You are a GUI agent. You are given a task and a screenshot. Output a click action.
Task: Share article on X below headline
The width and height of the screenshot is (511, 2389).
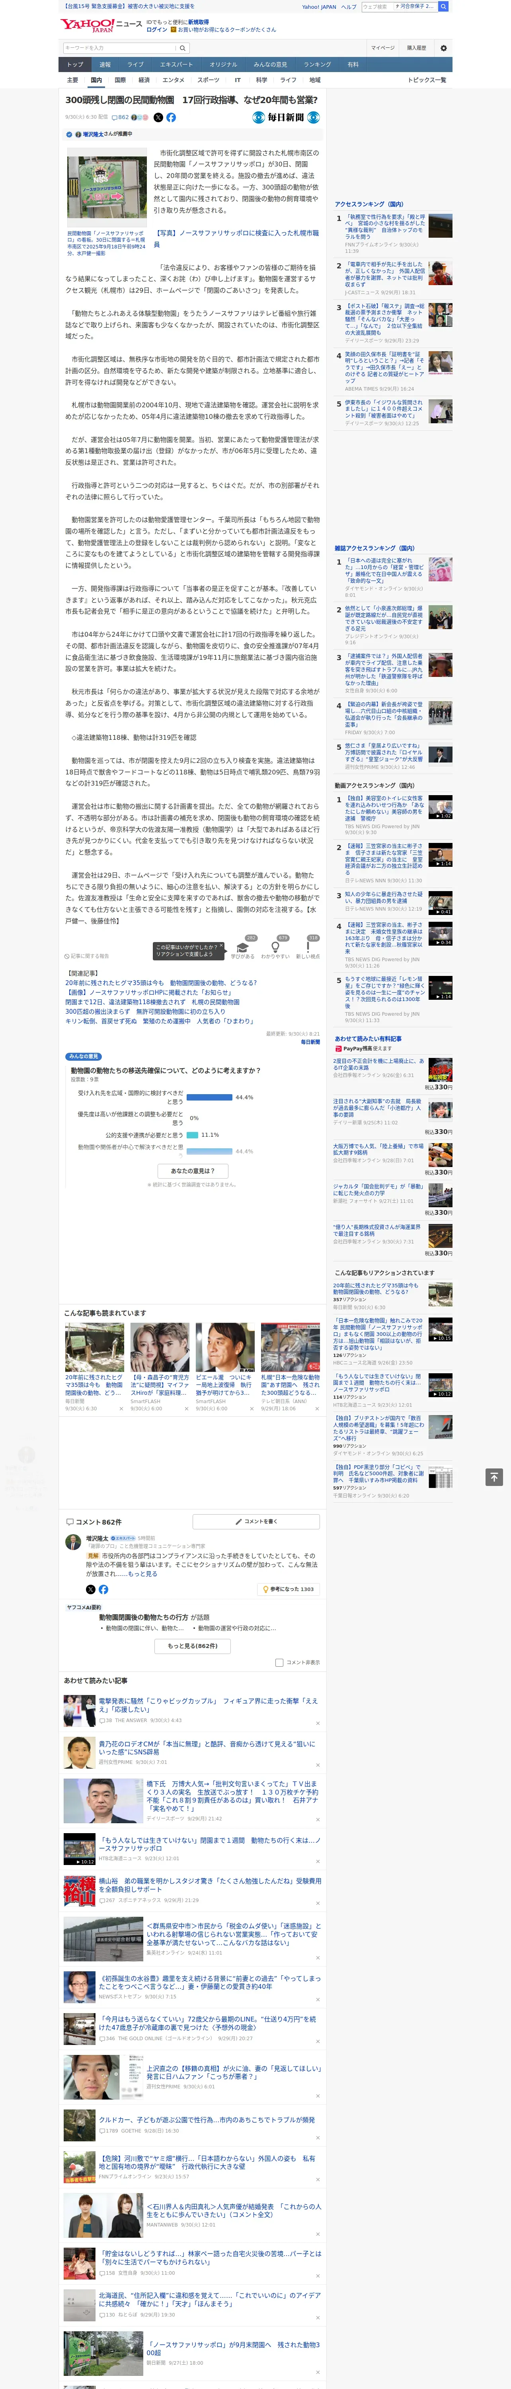158,118
